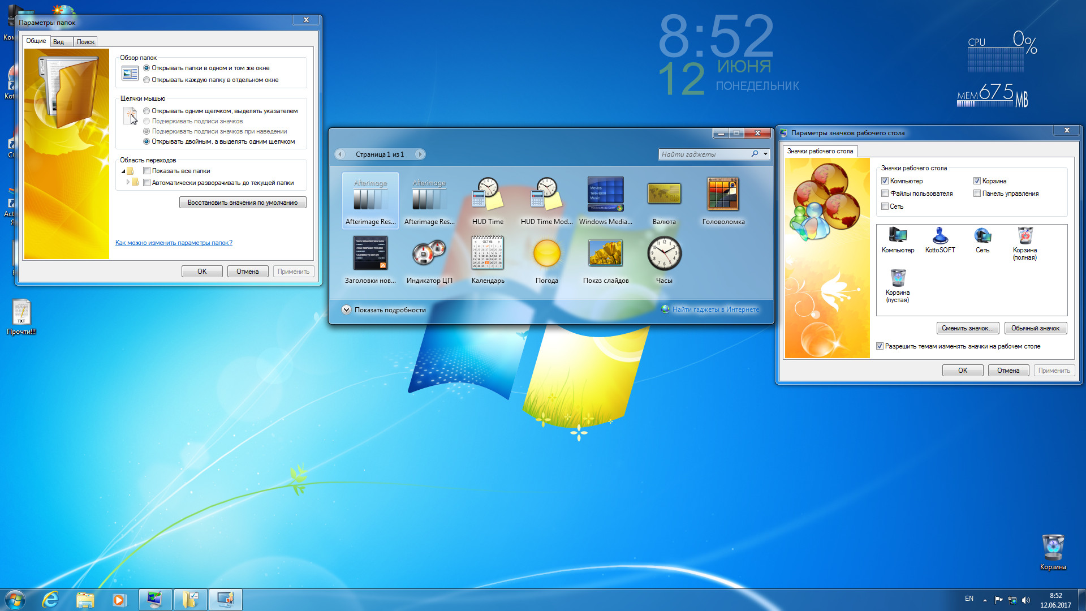Select the Компьютер icon in icon list
This screenshot has height=611, width=1086.
click(x=898, y=240)
